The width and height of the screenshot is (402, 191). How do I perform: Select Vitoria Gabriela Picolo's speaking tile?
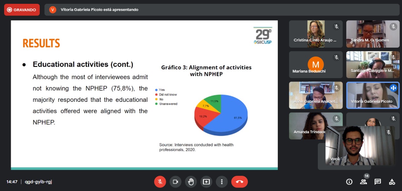pyautogui.click(x=372, y=95)
